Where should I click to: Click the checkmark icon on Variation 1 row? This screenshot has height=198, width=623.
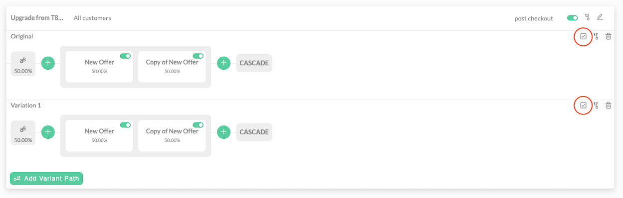[583, 105]
